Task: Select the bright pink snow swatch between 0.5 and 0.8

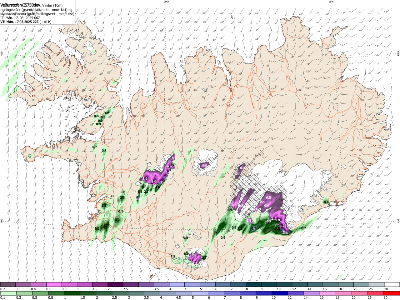Action: 54,284
